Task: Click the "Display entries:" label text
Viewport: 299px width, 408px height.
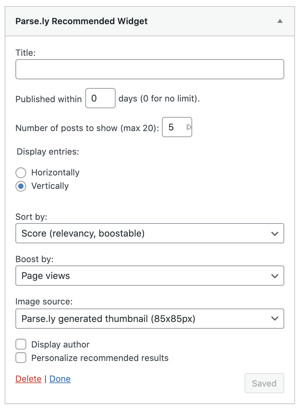Action: click(x=48, y=152)
